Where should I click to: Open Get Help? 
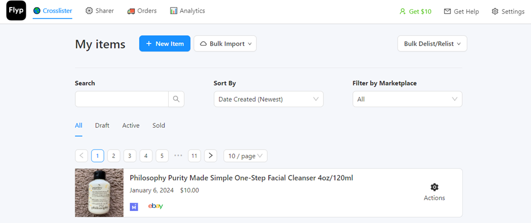click(x=461, y=11)
